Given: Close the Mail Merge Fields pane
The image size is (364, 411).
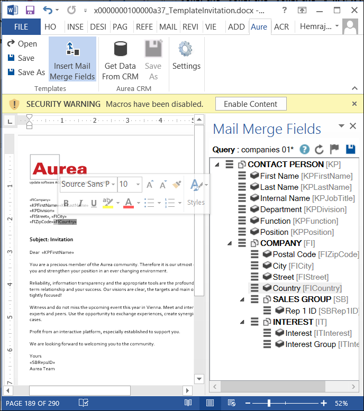Looking at the screenshot, I should [x=353, y=126].
